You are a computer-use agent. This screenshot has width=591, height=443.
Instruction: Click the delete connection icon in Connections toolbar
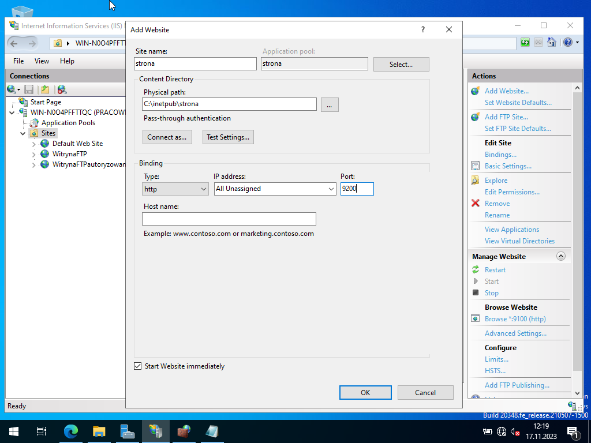pyautogui.click(x=62, y=89)
